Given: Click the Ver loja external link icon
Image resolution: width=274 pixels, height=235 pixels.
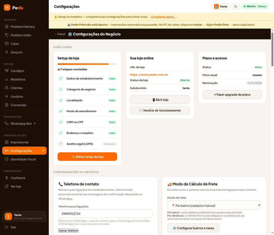Looking at the screenshot, I should (x=7, y=186).
